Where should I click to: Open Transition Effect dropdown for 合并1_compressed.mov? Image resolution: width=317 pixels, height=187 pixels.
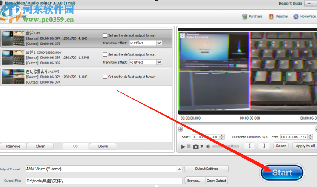coord(159,62)
